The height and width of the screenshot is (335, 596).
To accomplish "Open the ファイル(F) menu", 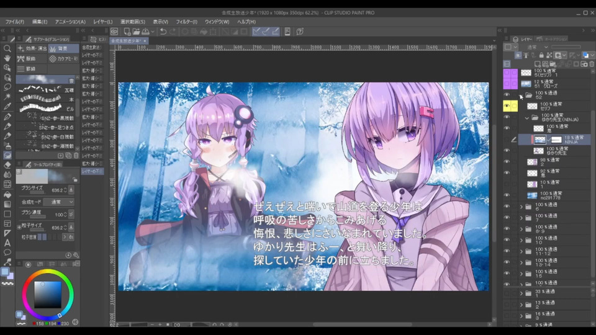I will 15,22.
